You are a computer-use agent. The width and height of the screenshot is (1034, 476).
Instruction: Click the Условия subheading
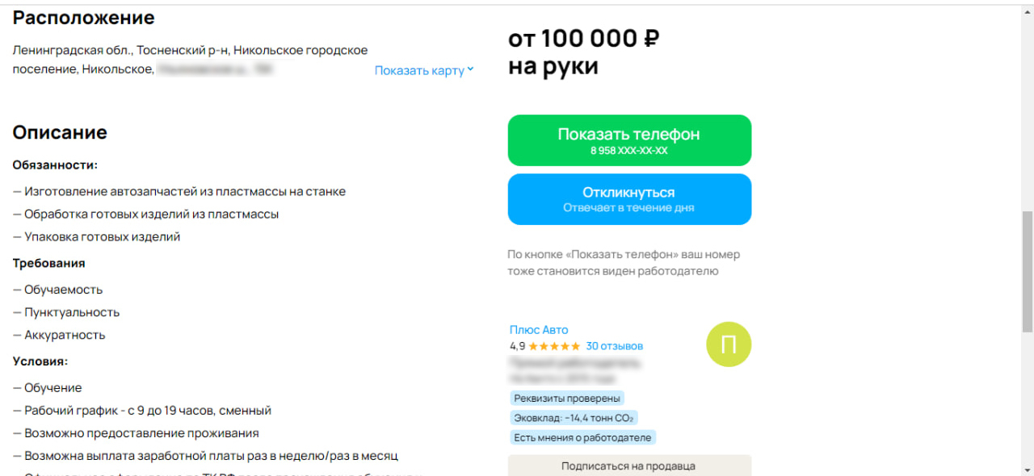(x=40, y=361)
